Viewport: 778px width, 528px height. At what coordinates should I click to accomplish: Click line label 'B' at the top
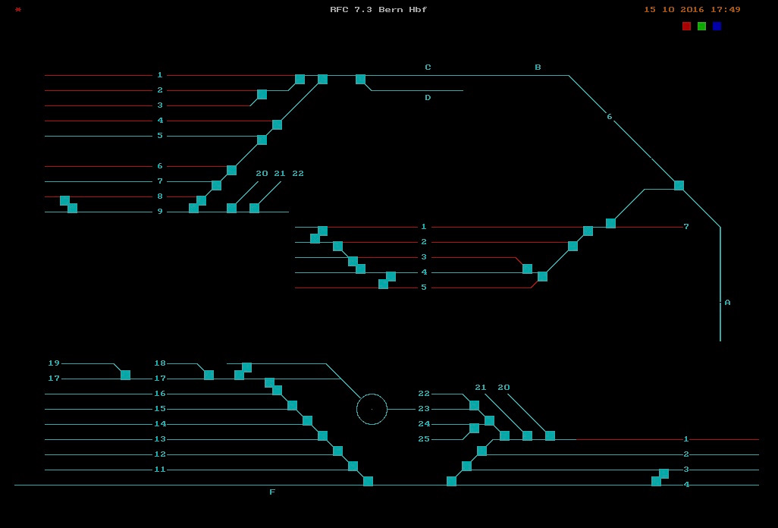click(538, 67)
